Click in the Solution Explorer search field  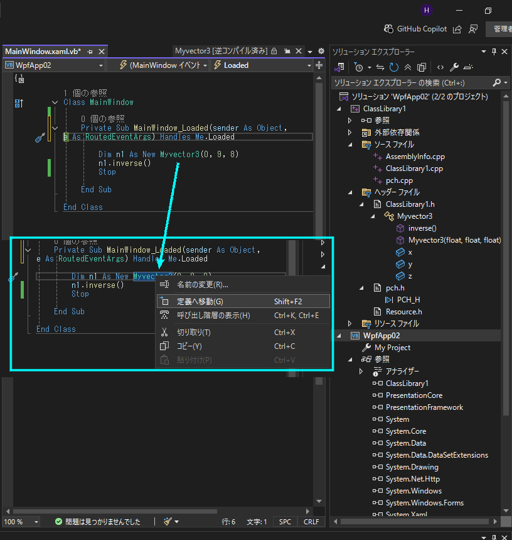pos(412,82)
